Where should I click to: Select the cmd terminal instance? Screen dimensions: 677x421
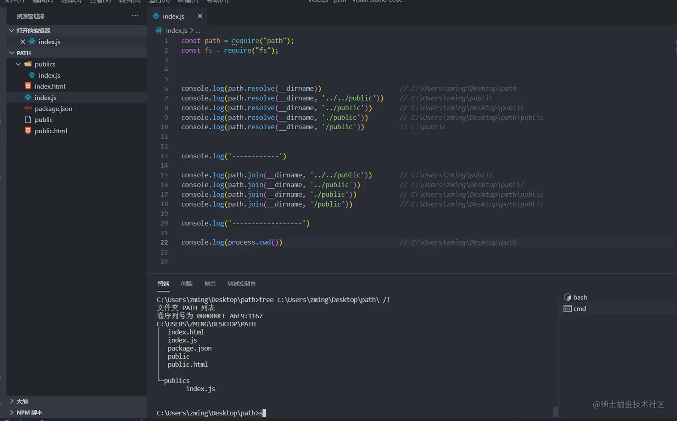(618, 309)
